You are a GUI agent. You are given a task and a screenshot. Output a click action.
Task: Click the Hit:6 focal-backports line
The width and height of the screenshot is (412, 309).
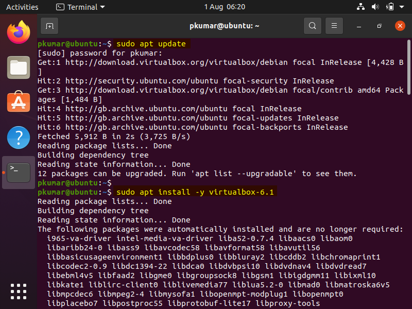coord(193,127)
